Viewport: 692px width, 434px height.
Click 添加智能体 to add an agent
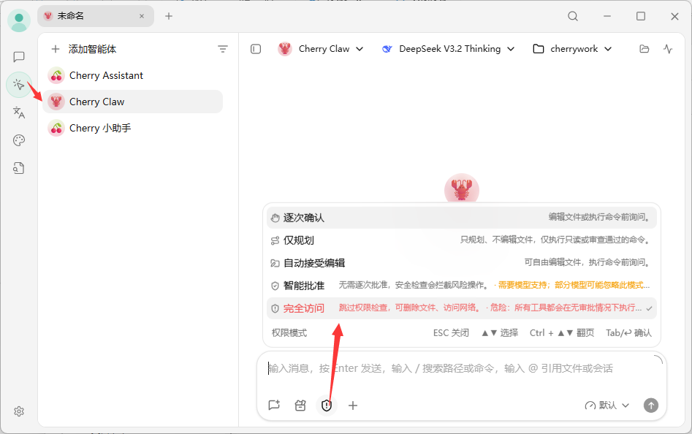84,49
